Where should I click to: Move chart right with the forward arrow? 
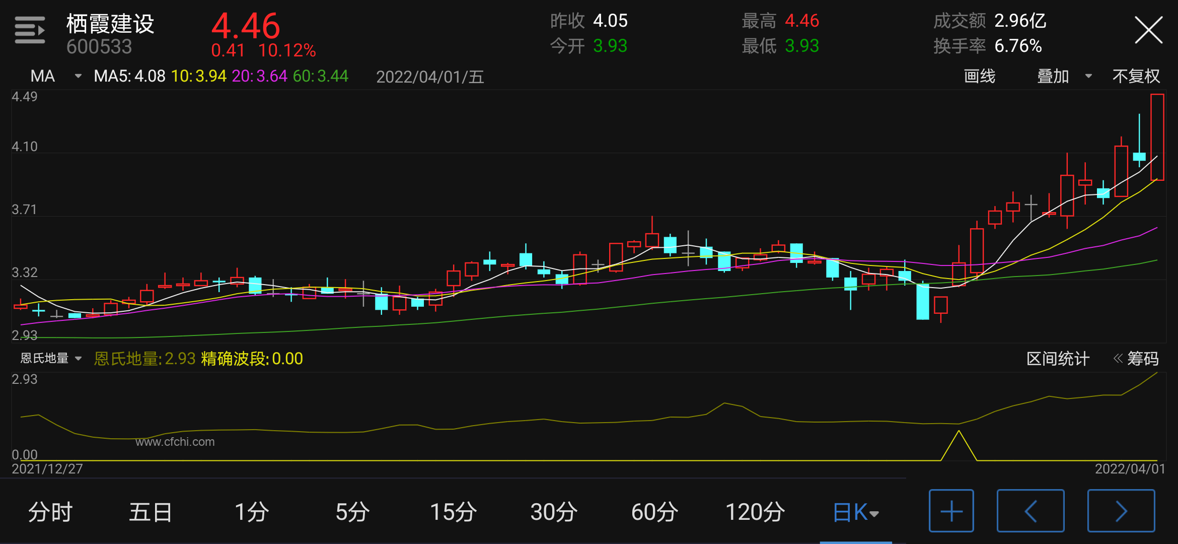pyautogui.click(x=1121, y=511)
